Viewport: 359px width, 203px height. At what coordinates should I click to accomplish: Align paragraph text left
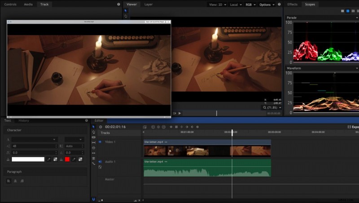coord(9,181)
